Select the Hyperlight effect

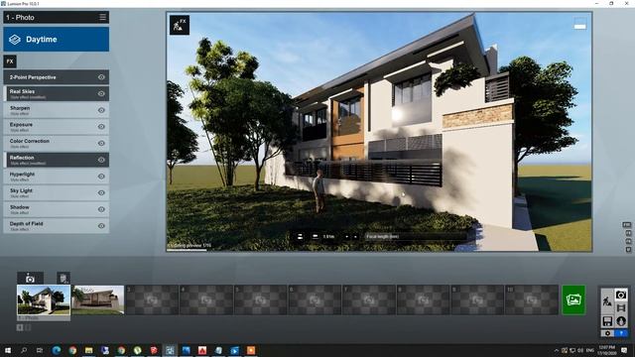(57, 177)
